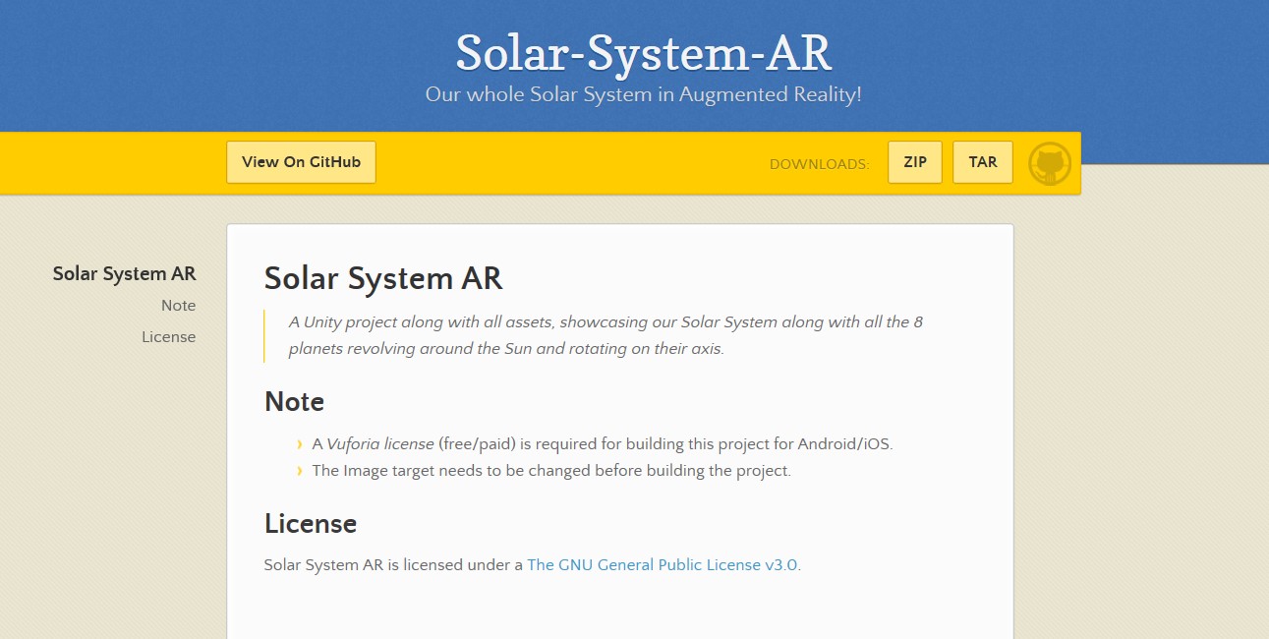Open the View On GitHub button
This screenshot has height=639, width=1269.
coord(301,162)
